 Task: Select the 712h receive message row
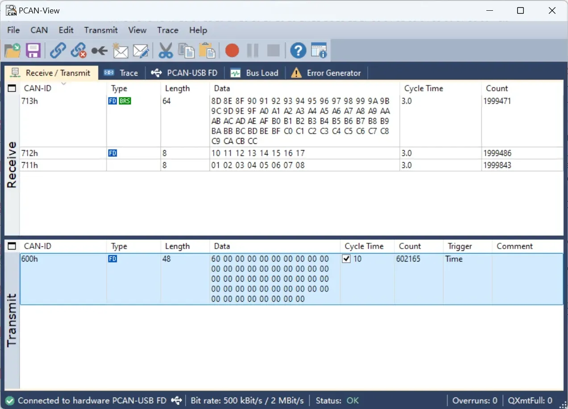[x=291, y=153]
